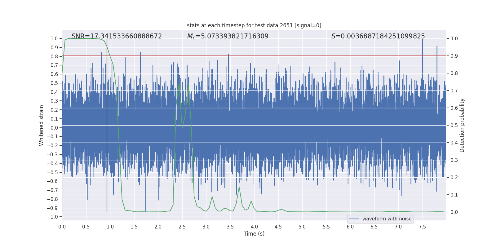Click the left axis tick label 0.8
This screenshot has height=248, width=496.
click(54, 56)
